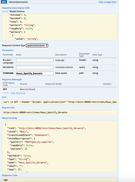The width and height of the screenshot is (135, 182).
Task: Click the Curl section heading
Action: pos(4,97)
